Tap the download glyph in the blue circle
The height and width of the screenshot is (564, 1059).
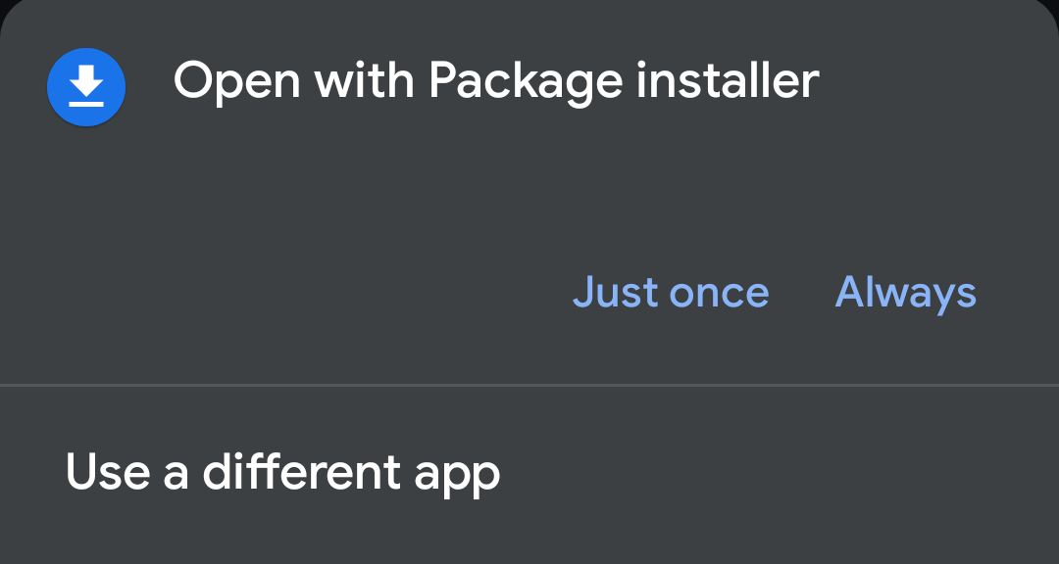pos(86,85)
